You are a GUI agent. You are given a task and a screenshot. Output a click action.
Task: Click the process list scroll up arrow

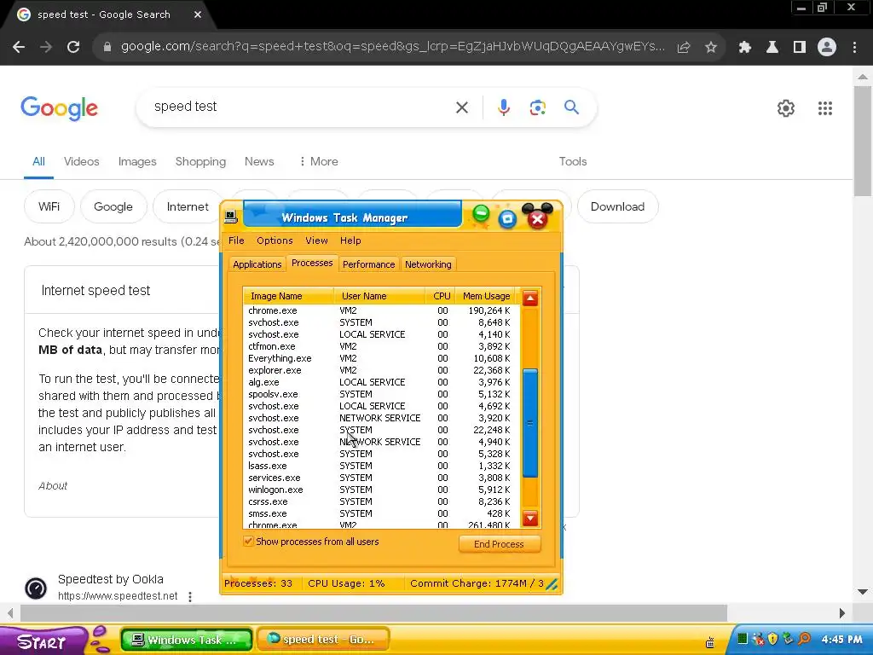(x=530, y=299)
